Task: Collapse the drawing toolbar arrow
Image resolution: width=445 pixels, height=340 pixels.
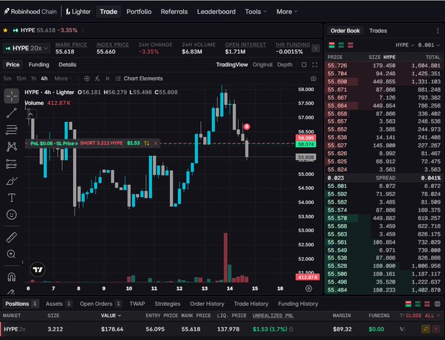Action: tap(22, 262)
